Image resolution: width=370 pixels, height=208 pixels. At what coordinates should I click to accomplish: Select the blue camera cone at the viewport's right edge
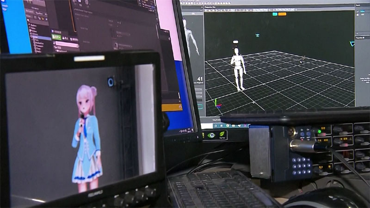point(352,43)
